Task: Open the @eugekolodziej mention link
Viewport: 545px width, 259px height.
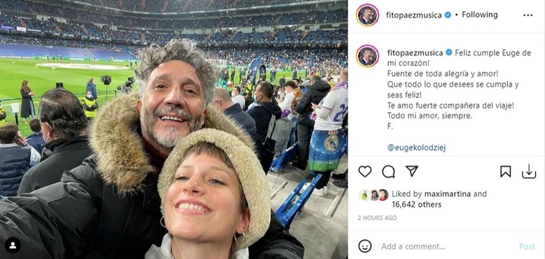Action: click(x=416, y=147)
